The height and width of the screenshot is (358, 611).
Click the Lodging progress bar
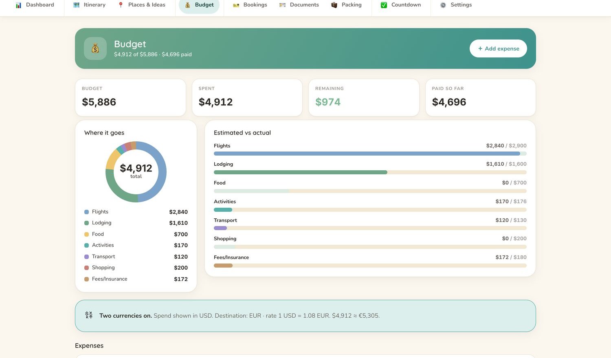[370, 172]
